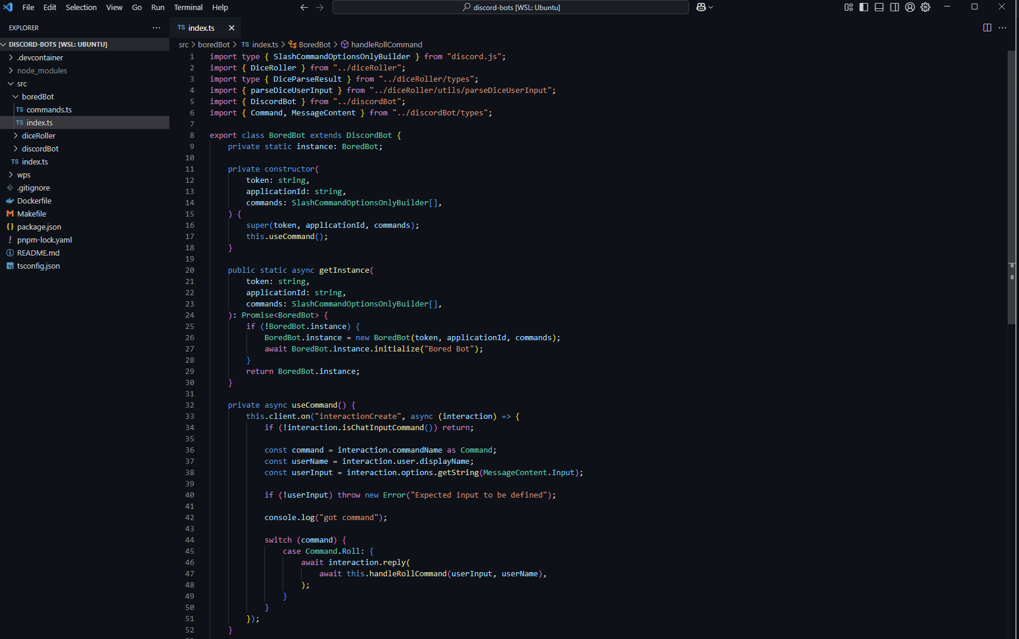Click the useCommand method declaration
1019x639 pixels.
click(x=314, y=405)
